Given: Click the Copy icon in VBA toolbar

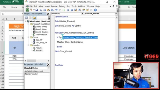Looking at the screenshot, I should [x=44, y=10].
